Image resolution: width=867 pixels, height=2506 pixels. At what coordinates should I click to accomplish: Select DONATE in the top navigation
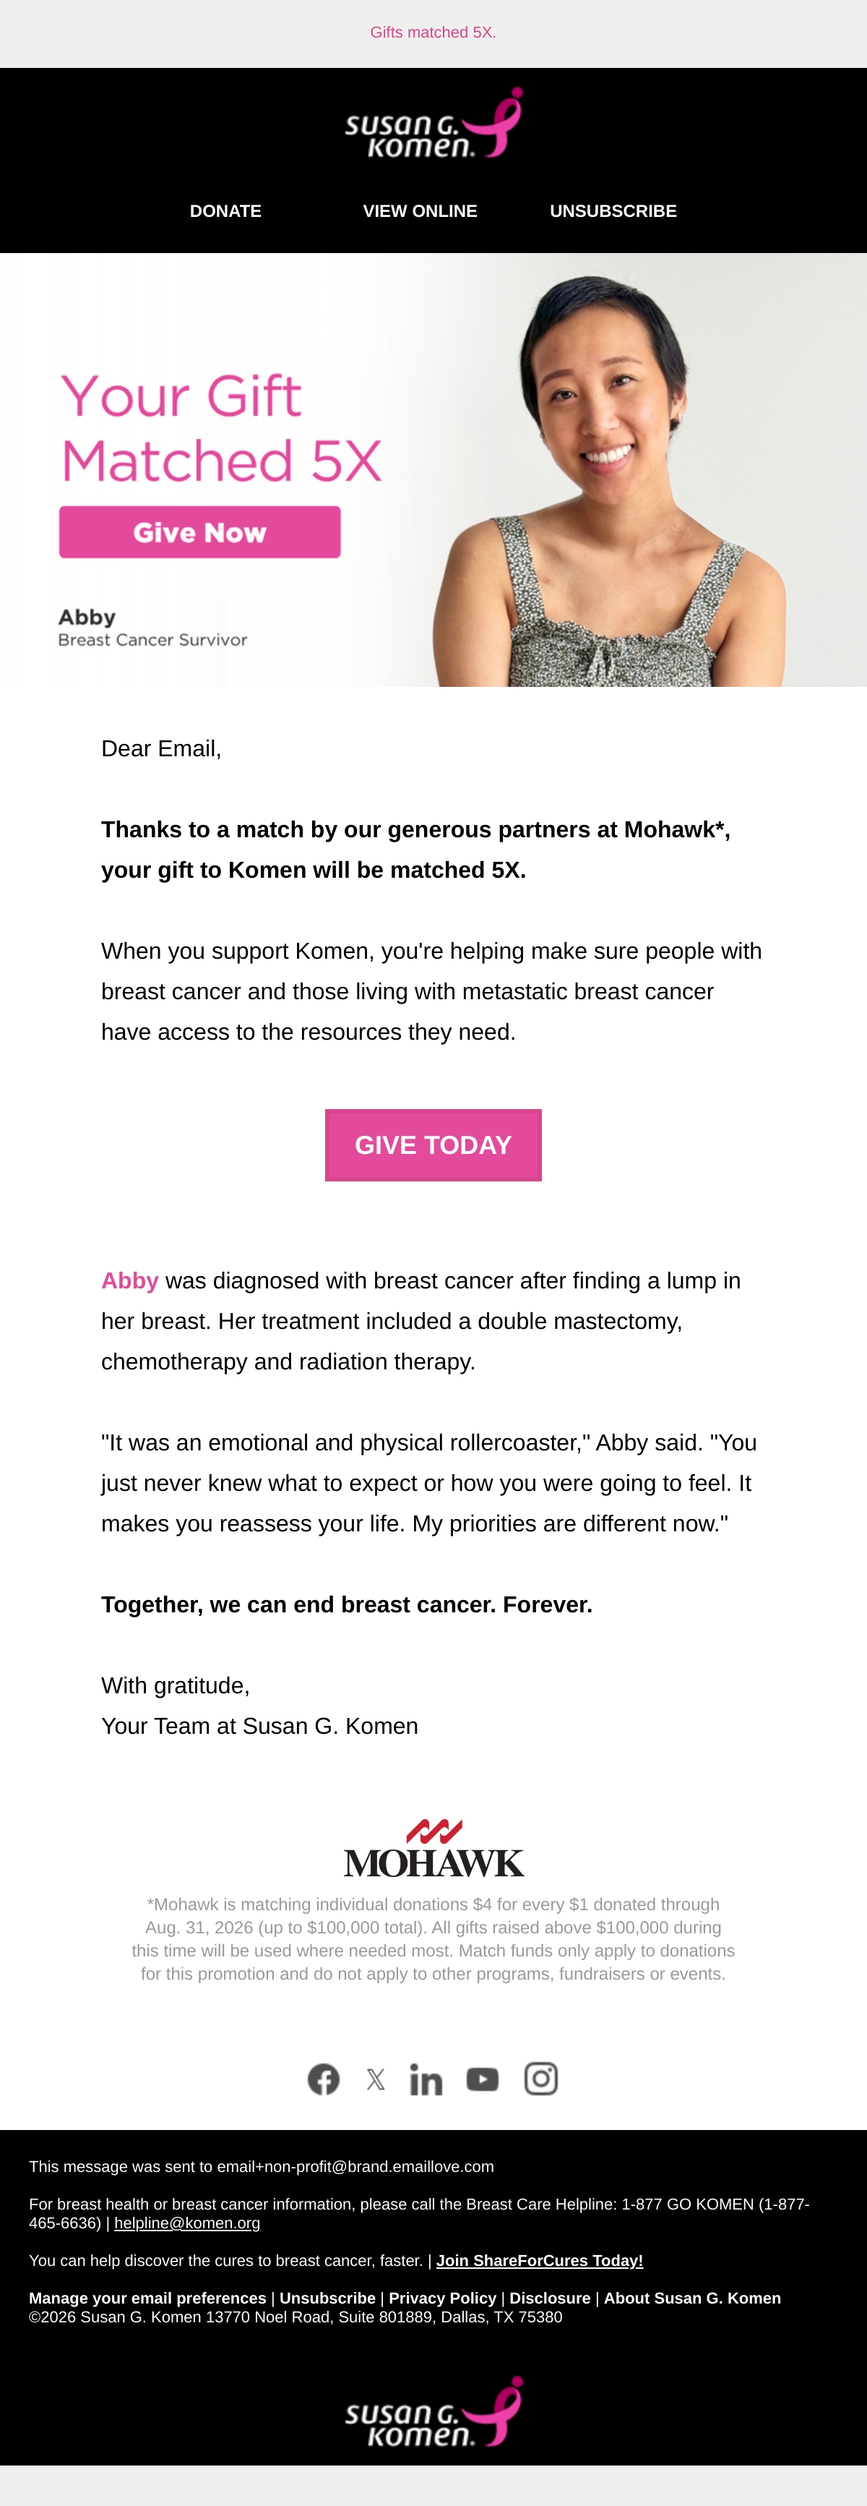[225, 211]
